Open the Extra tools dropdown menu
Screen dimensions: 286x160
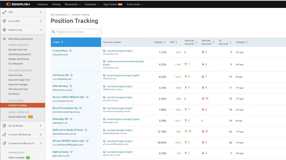(135, 4)
